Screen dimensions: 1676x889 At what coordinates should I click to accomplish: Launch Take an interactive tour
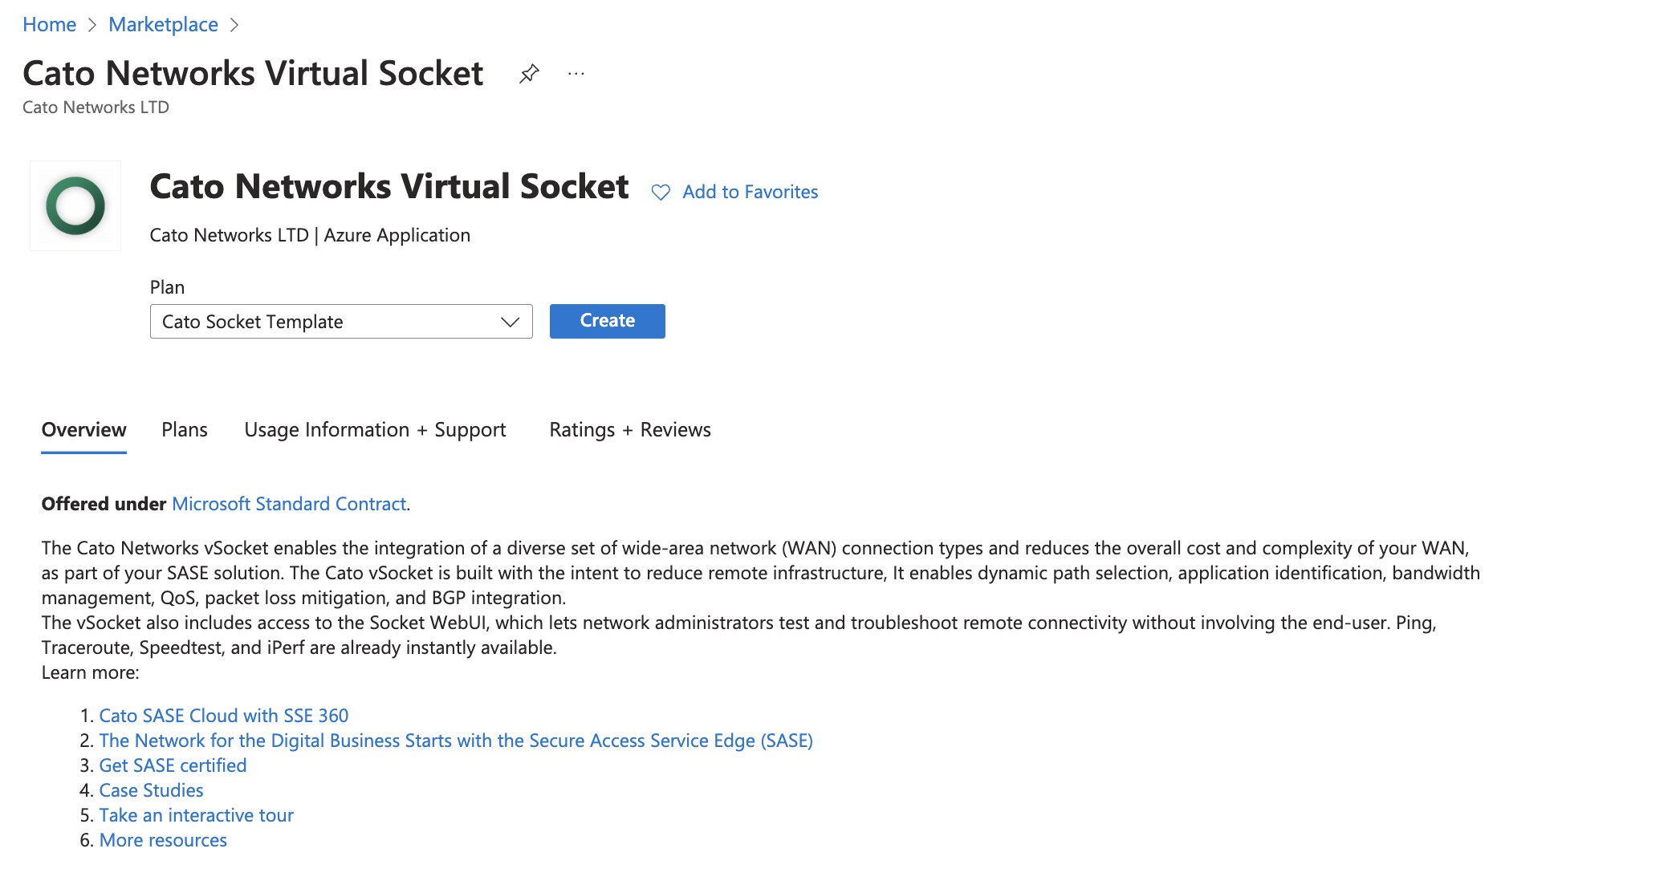point(197,814)
